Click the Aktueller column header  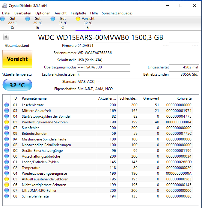pyautogui.click(x=107, y=98)
